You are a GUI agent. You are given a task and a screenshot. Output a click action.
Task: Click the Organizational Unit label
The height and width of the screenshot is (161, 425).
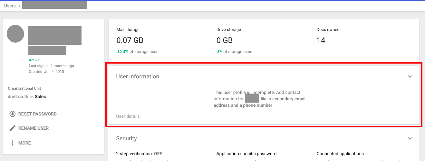24,88
